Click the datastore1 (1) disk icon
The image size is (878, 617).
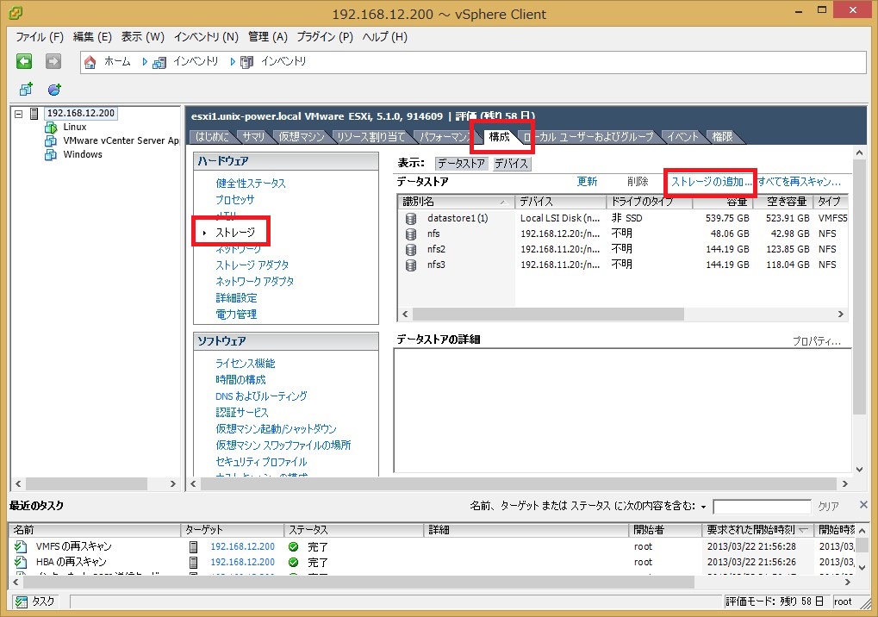click(411, 218)
